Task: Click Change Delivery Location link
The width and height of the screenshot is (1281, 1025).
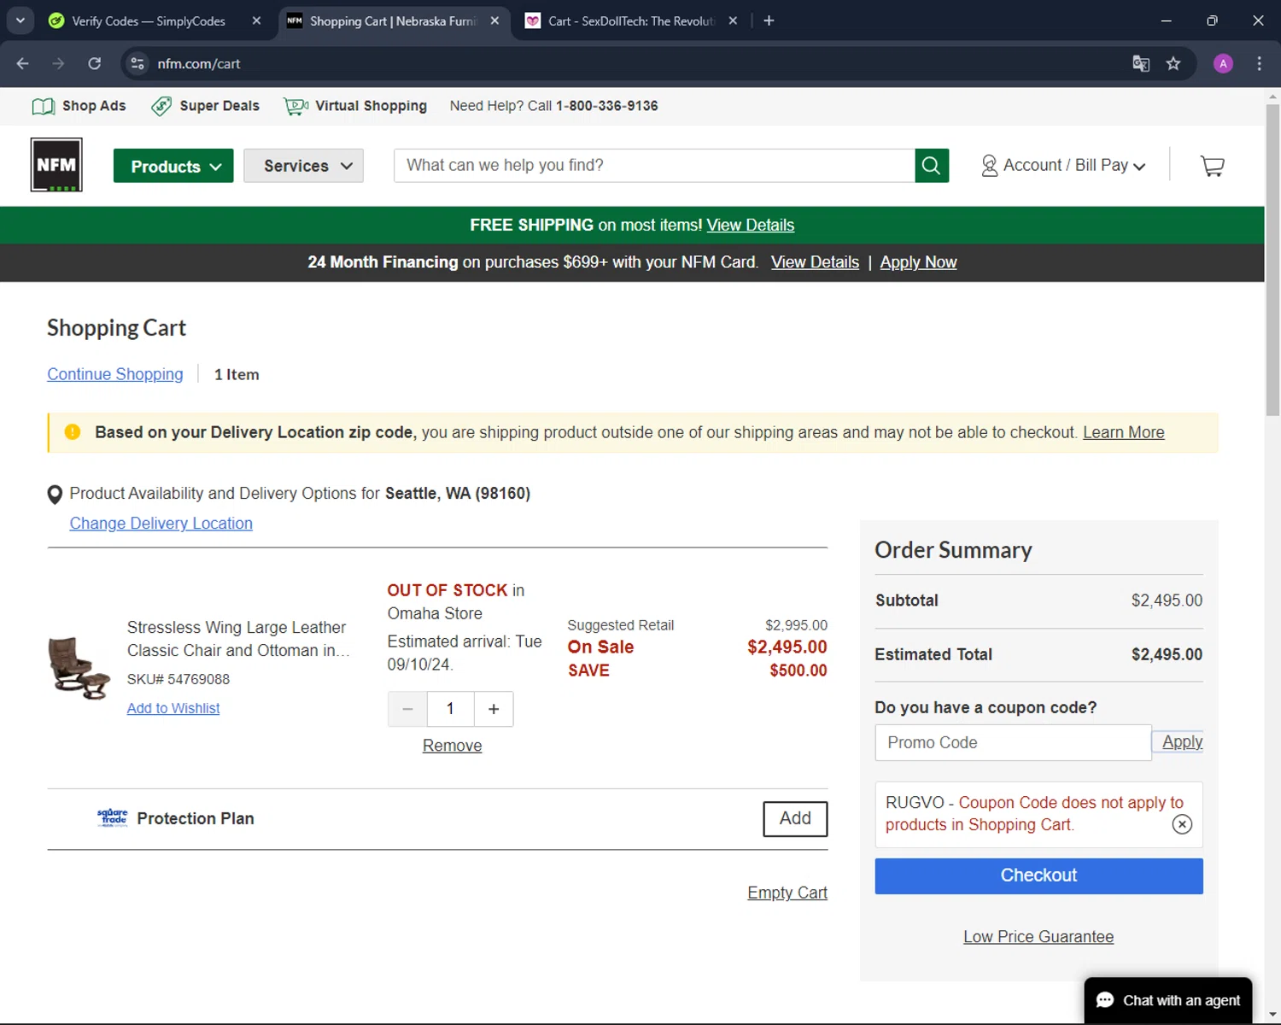Action: [161, 524]
